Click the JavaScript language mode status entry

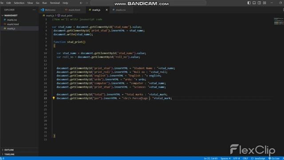point(258,158)
